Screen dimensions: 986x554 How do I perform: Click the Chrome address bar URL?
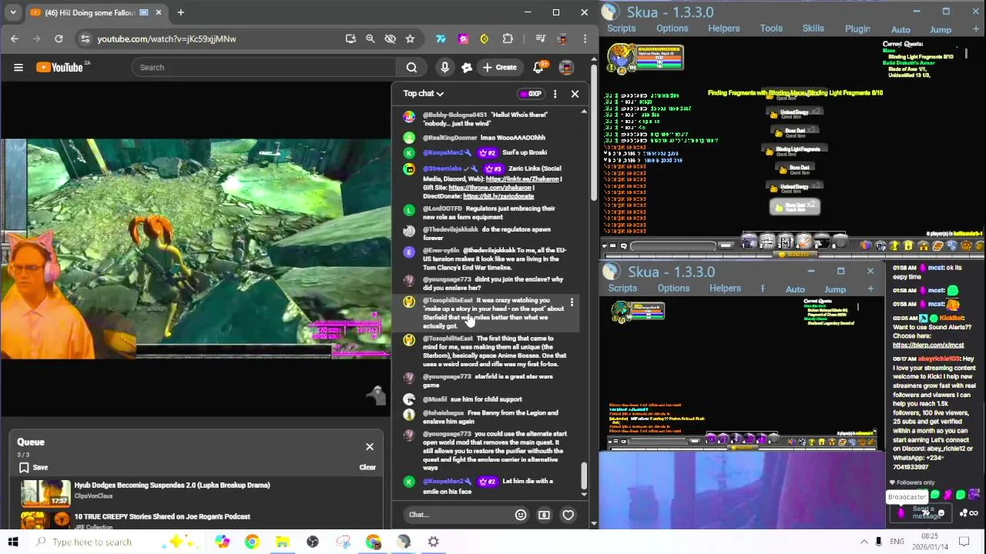point(166,38)
